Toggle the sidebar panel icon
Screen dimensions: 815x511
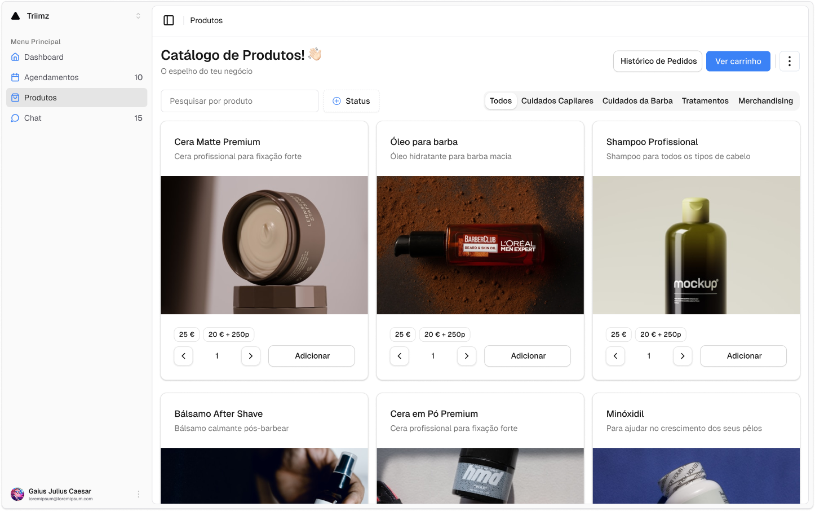[169, 20]
